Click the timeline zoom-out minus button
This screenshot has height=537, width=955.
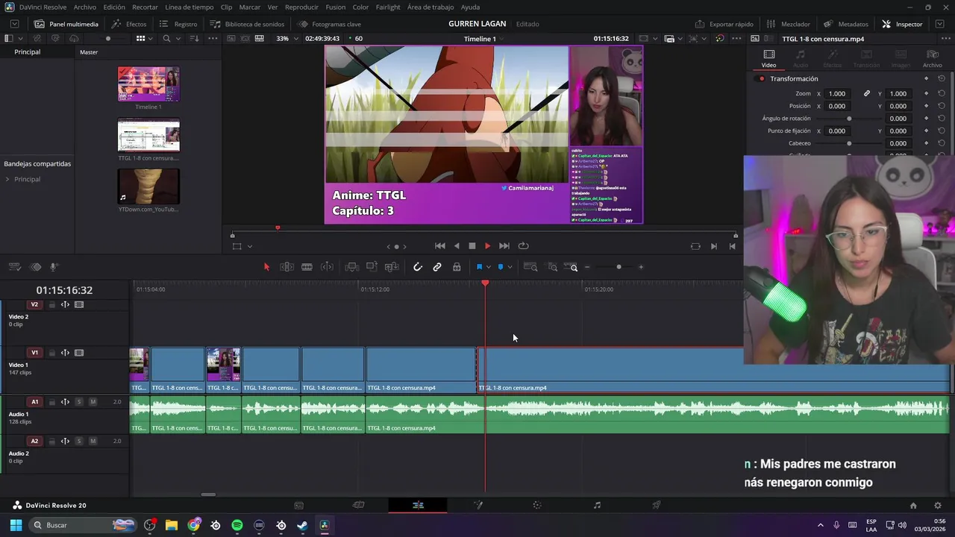click(x=587, y=267)
